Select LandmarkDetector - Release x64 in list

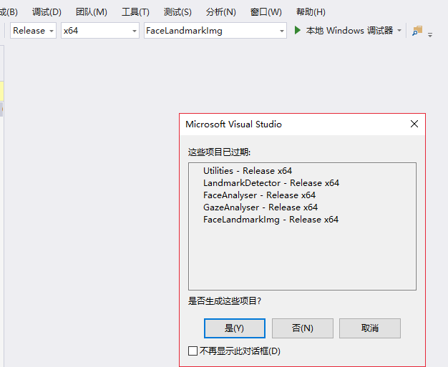[x=271, y=183]
